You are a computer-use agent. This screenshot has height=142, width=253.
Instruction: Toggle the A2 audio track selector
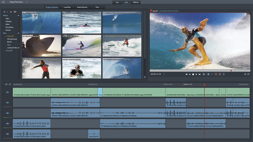7,113
